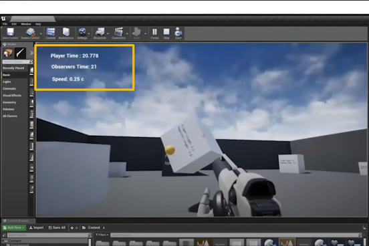This screenshot has width=369, height=246.
Task: Pause the running simulation
Action: pos(154,32)
